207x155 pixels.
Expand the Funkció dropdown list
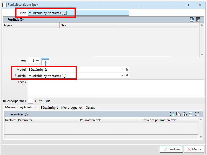pyautogui.click(x=123, y=76)
